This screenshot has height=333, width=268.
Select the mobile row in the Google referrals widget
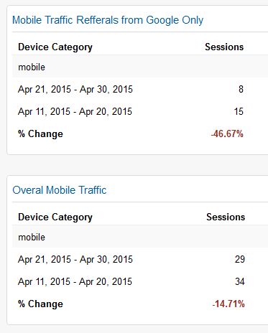pyautogui.click(x=140, y=67)
